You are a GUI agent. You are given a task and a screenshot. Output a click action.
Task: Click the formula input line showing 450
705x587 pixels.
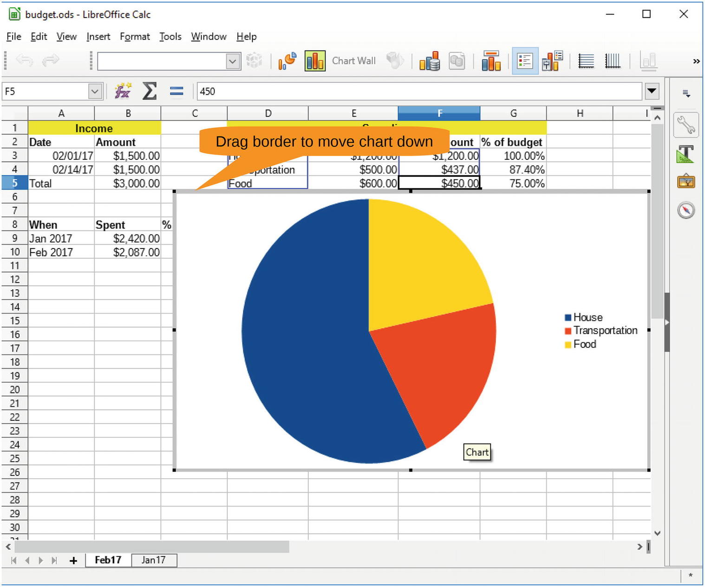pyautogui.click(x=420, y=91)
